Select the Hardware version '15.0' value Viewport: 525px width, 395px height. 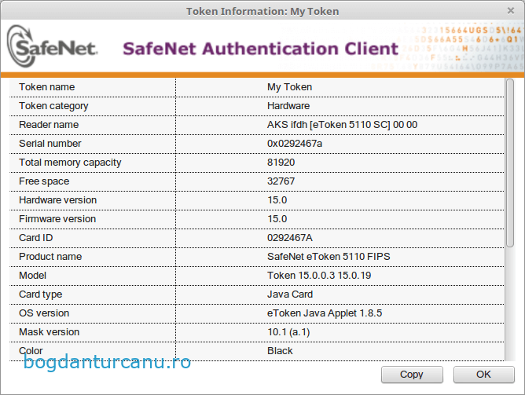[x=277, y=200]
